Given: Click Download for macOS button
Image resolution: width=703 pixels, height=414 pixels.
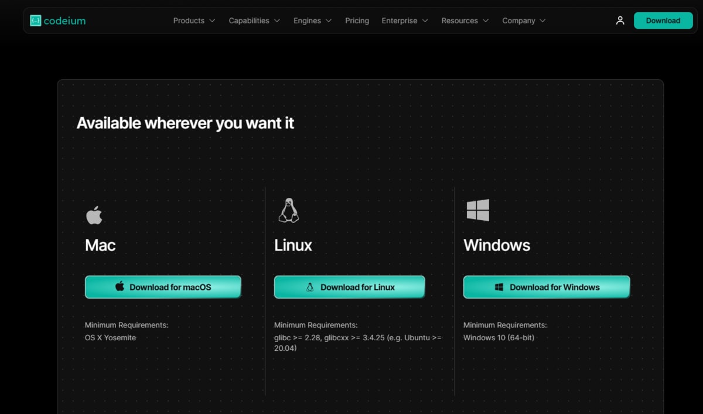Looking at the screenshot, I should tap(163, 287).
